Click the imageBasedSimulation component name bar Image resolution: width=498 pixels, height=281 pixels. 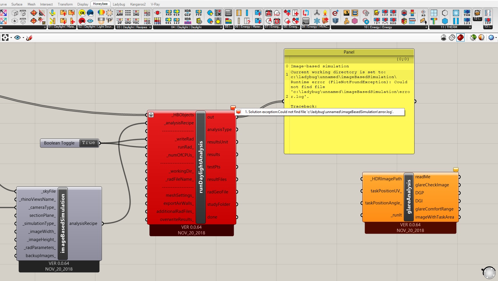63,223
